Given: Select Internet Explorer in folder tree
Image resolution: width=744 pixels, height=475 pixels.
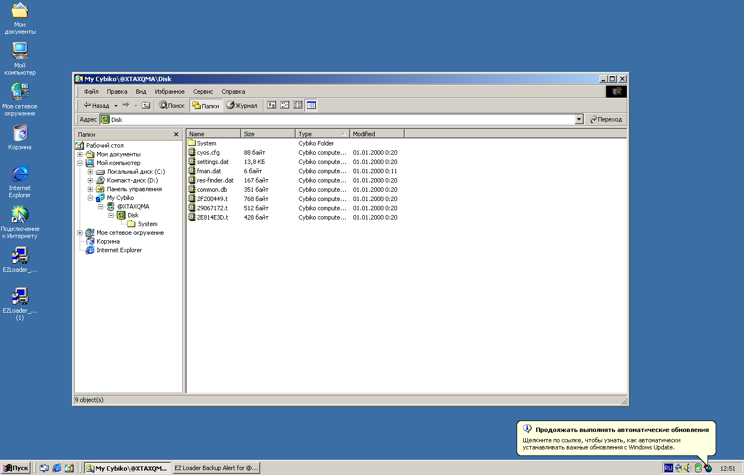Looking at the screenshot, I should 119,250.
